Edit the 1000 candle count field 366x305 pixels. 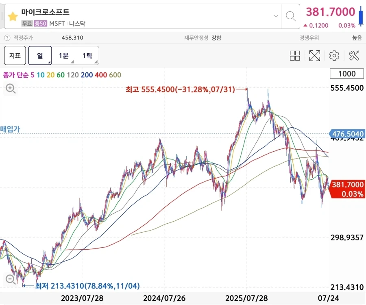click(x=346, y=74)
